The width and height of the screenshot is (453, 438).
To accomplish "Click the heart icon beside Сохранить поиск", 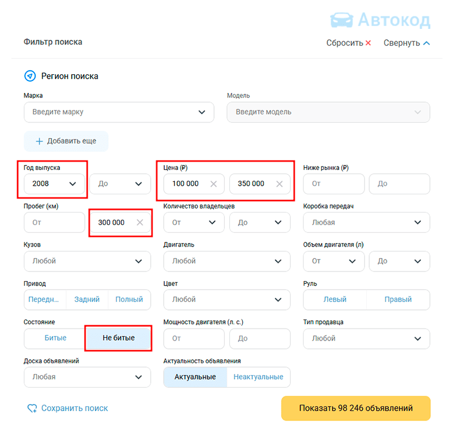I will click(32, 408).
